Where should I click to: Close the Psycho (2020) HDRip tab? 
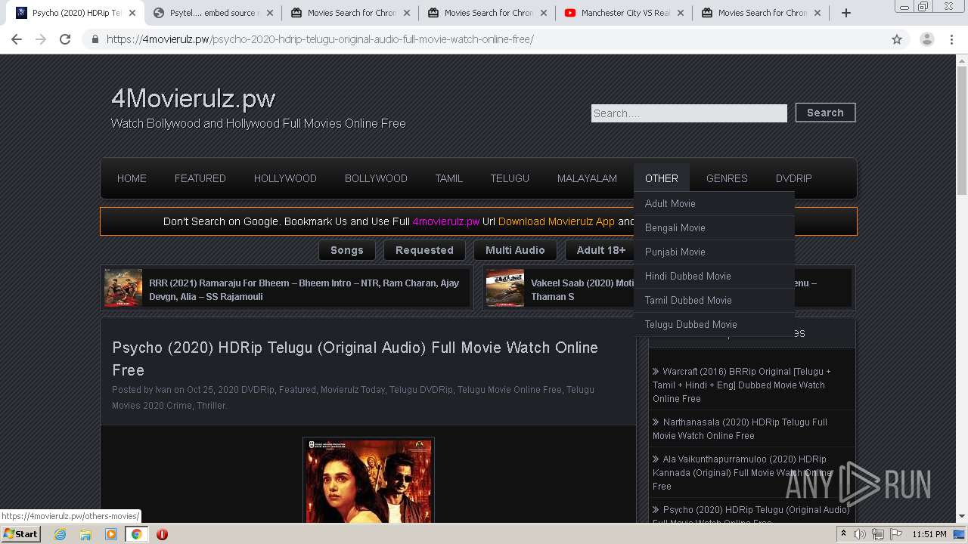(132, 13)
